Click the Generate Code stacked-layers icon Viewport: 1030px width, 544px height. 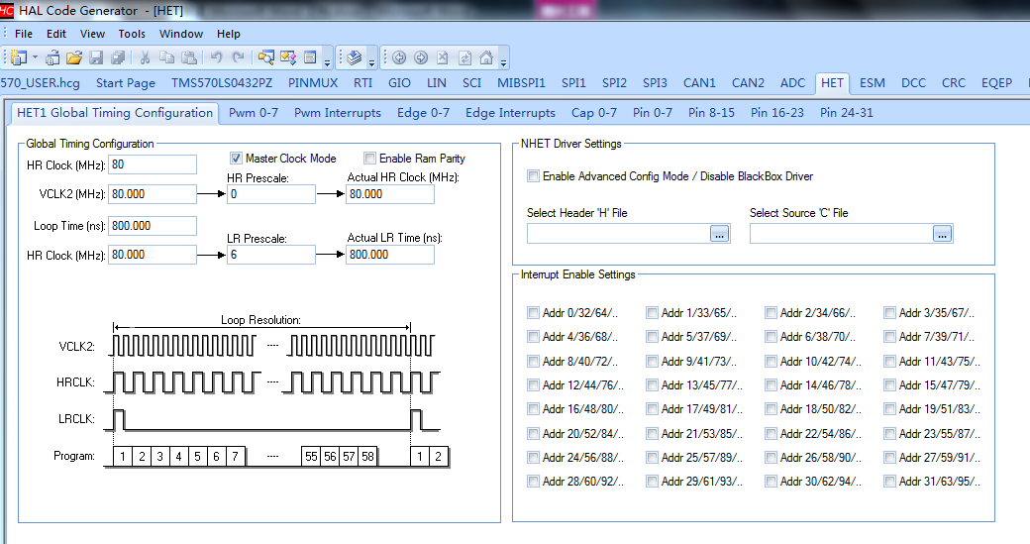tap(355, 57)
